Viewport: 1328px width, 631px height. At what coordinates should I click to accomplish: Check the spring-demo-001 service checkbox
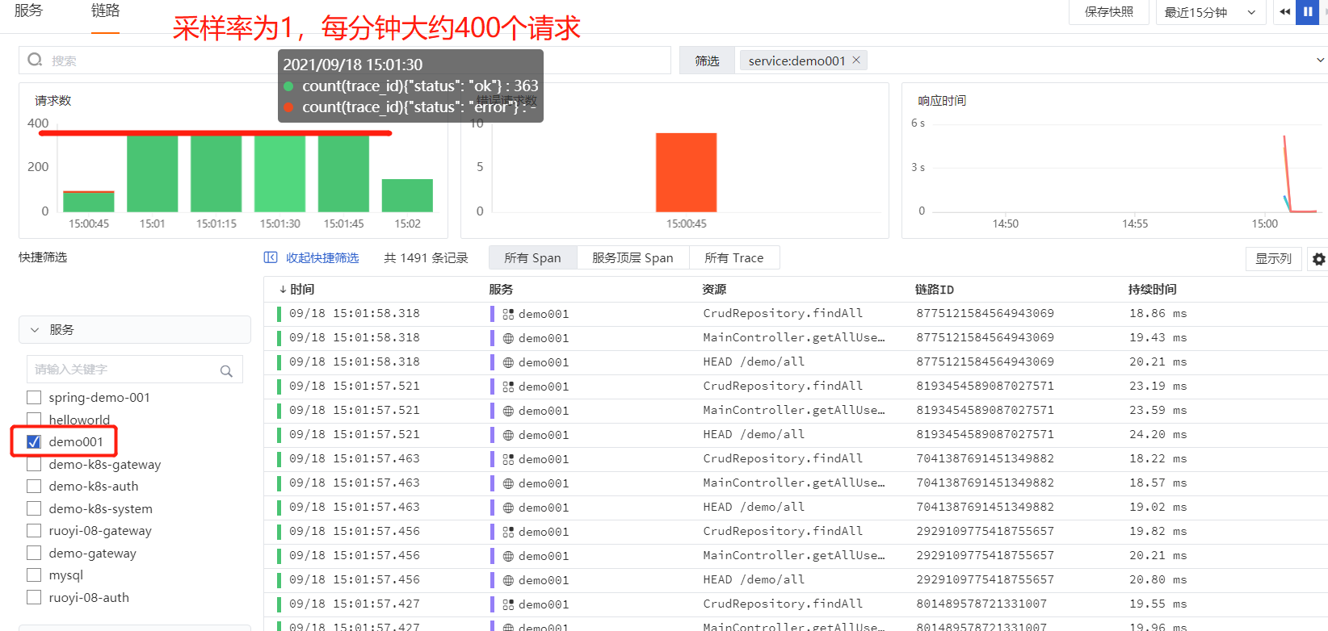[34, 397]
